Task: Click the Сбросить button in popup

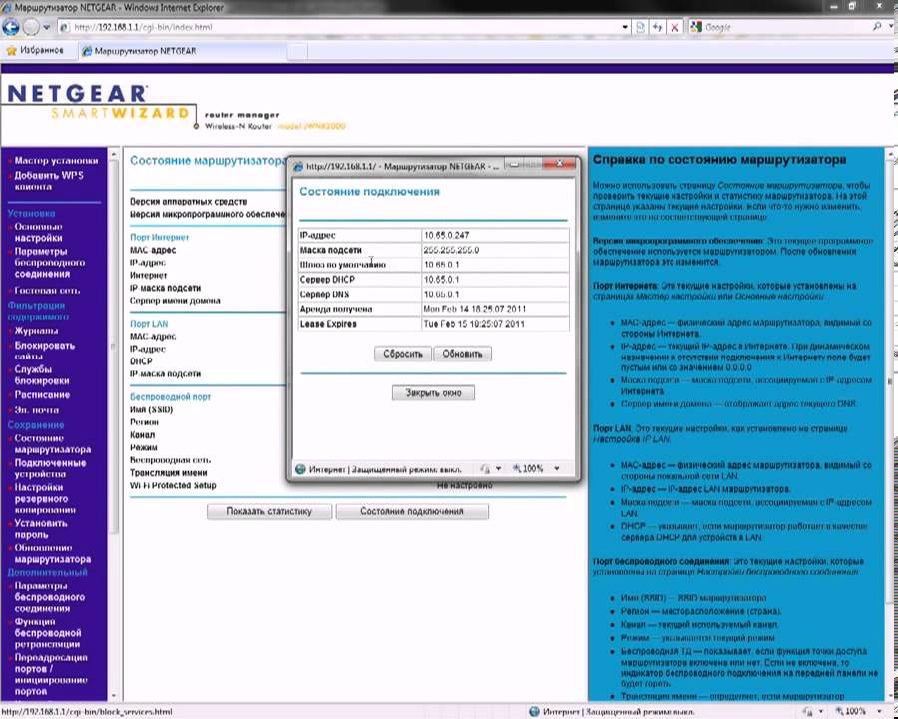Action: point(403,354)
